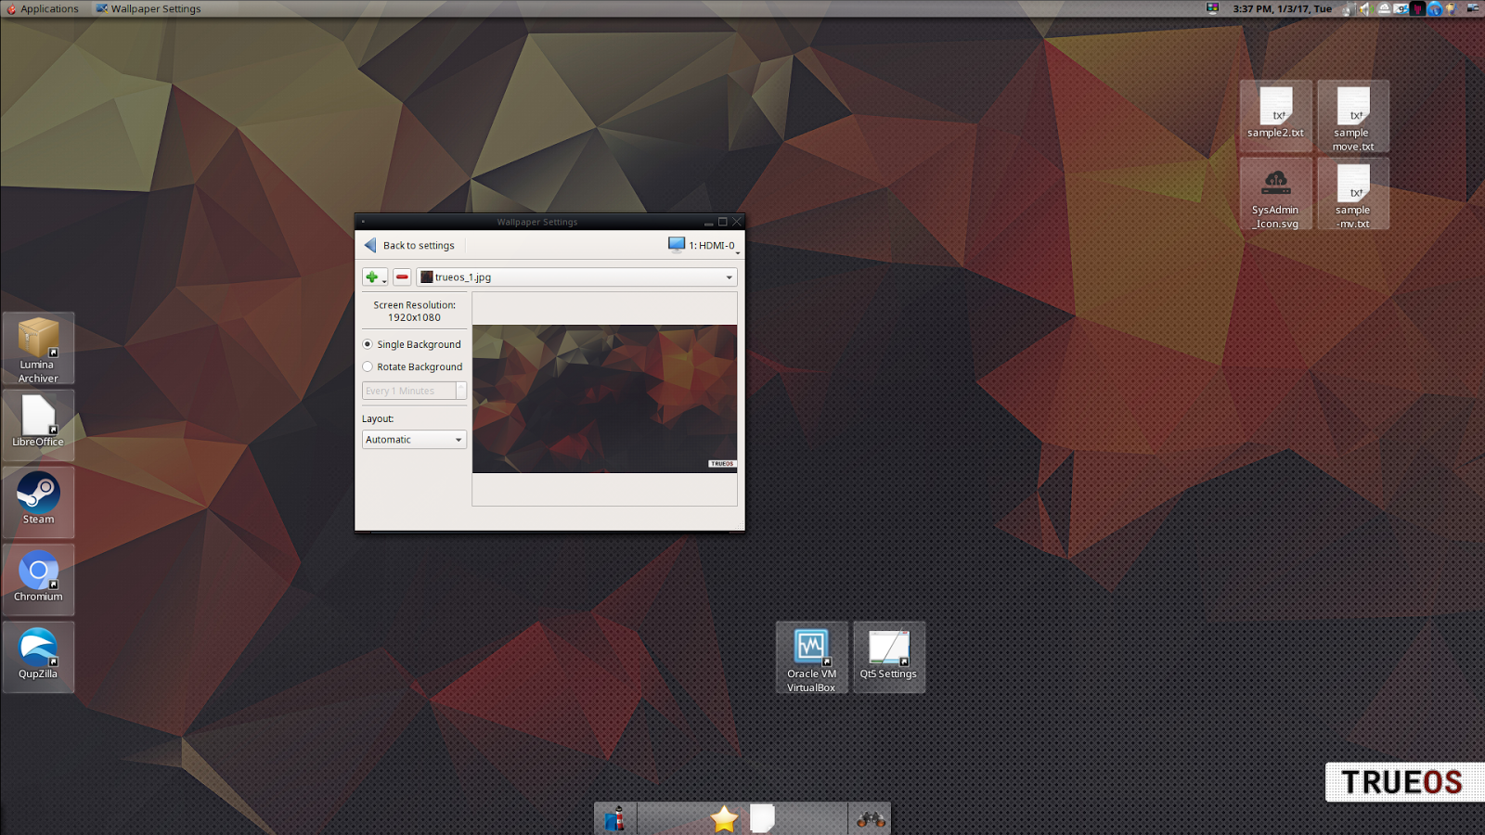1485x835 pixels.
Task: Click the blue globe network tray icon
Action: click(1433, 8)
